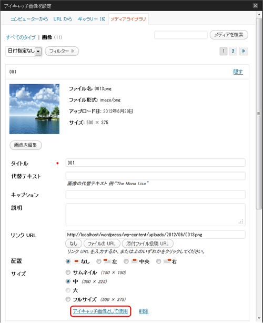The height and width of the screenshot is (323, 263).
Task: Click the 説明 text area
Action: click(x=156, y=215)
